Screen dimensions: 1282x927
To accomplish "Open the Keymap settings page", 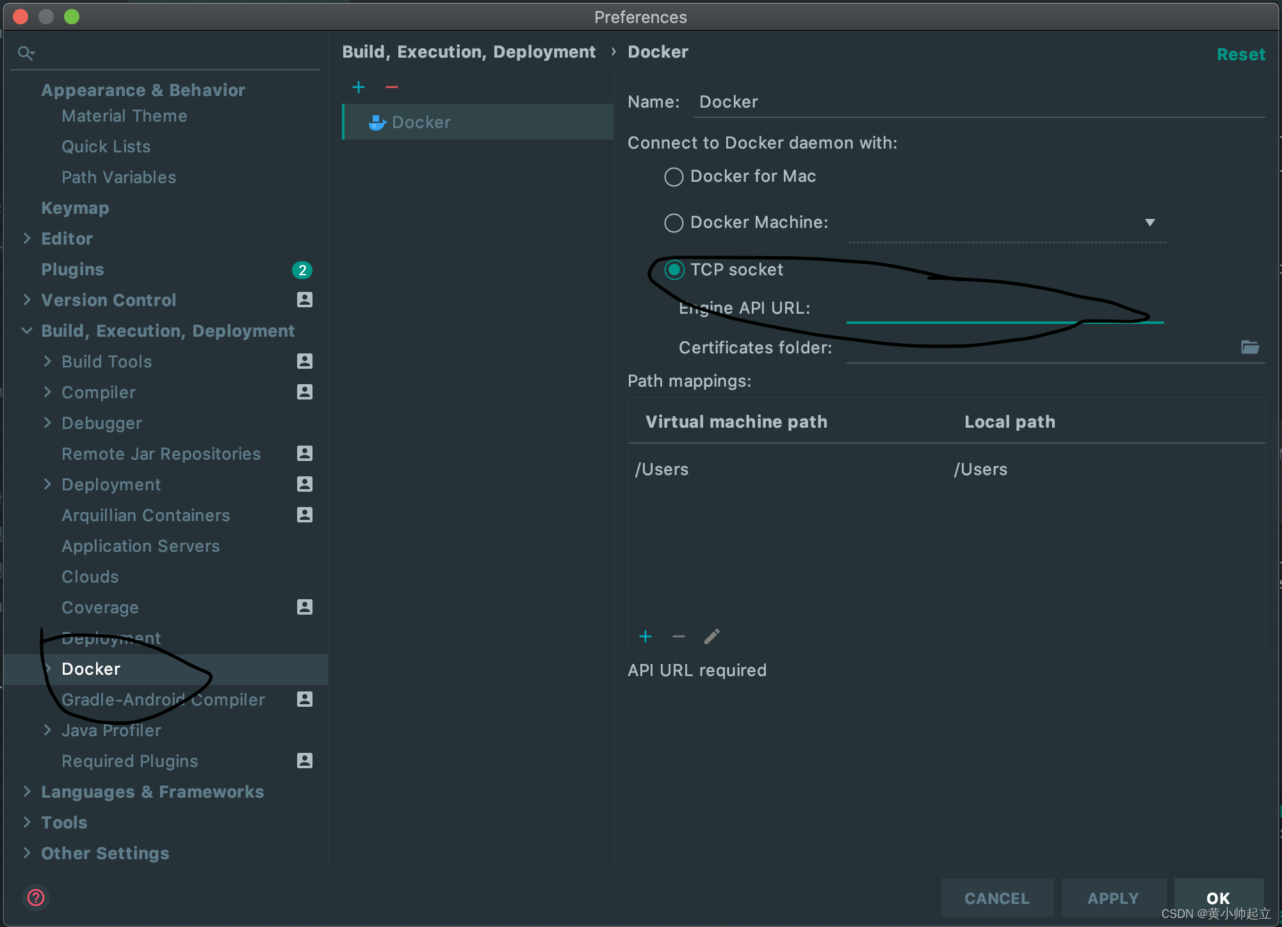I will (75, 208).
